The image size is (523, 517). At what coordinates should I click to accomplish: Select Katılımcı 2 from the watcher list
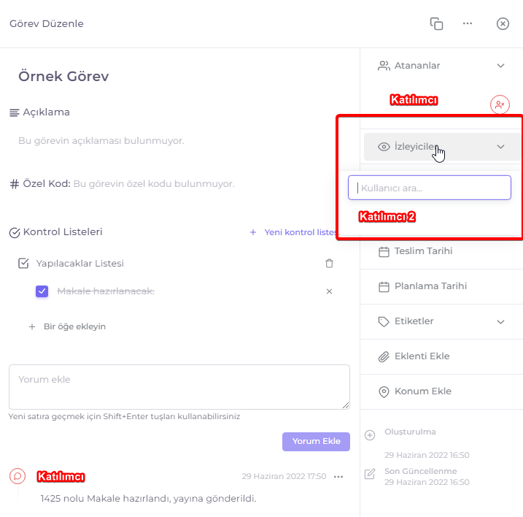pos(387,217)
